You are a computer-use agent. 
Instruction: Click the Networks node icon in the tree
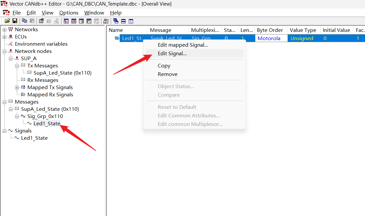11,30
